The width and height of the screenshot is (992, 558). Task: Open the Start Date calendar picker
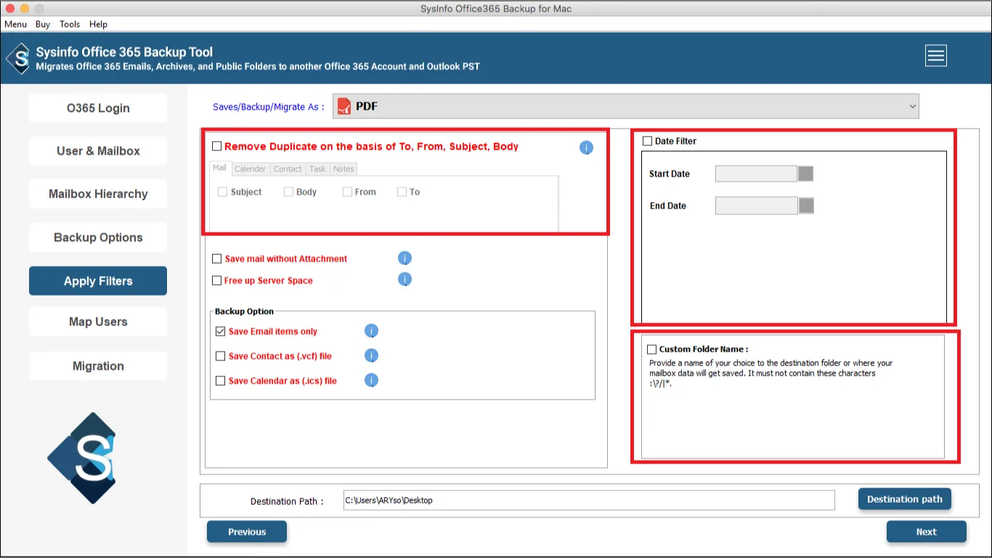pos(805,174)
